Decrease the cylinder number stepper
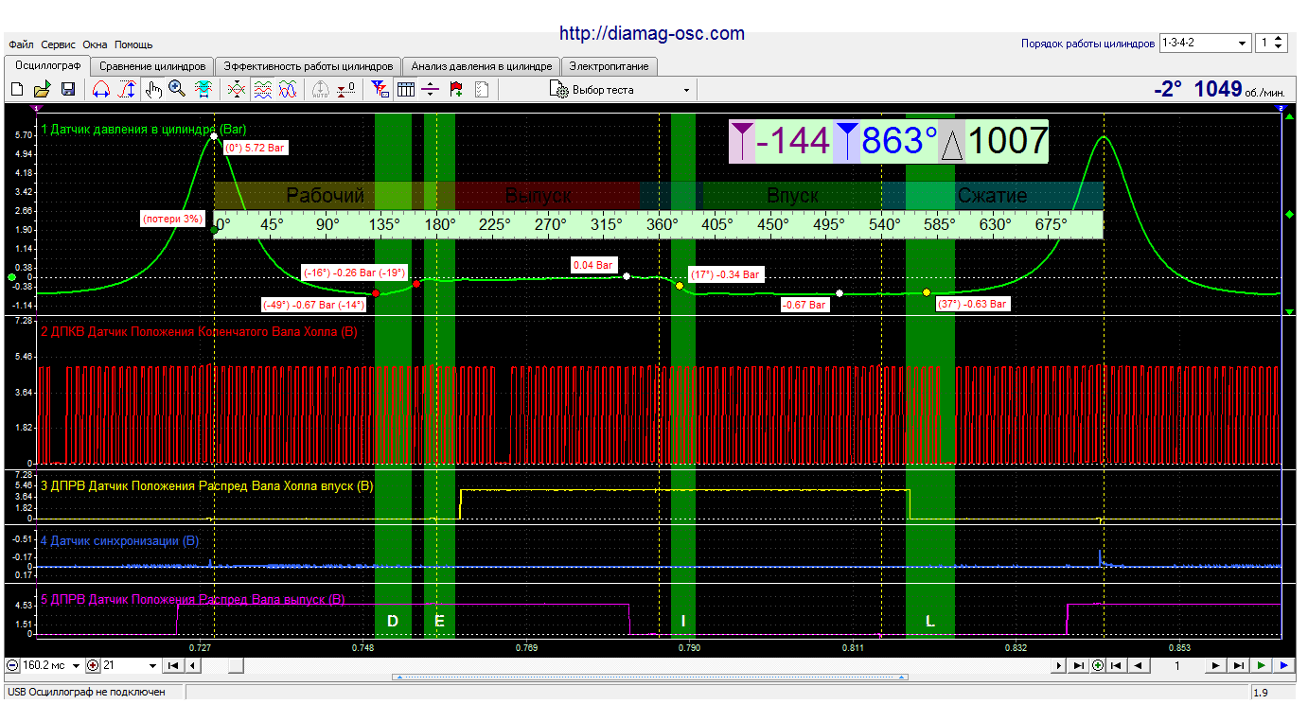This screenshot has width=1308, height=704. click(1280, 47)
